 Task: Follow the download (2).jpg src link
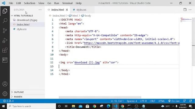coord(87,62)
